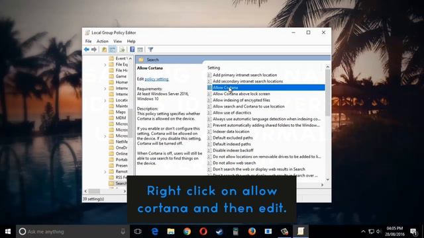Select Allow indexing of encrypted files
The height and width of the screenshot is (238, 424).
coord(241,100)
